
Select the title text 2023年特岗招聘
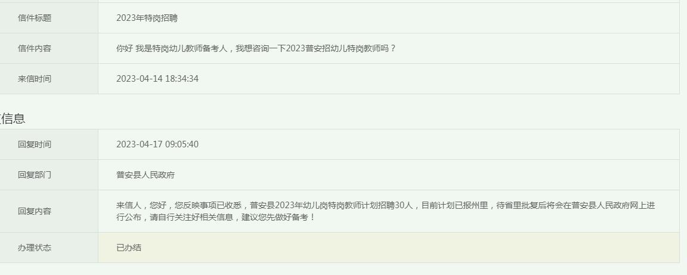[147, 18]
